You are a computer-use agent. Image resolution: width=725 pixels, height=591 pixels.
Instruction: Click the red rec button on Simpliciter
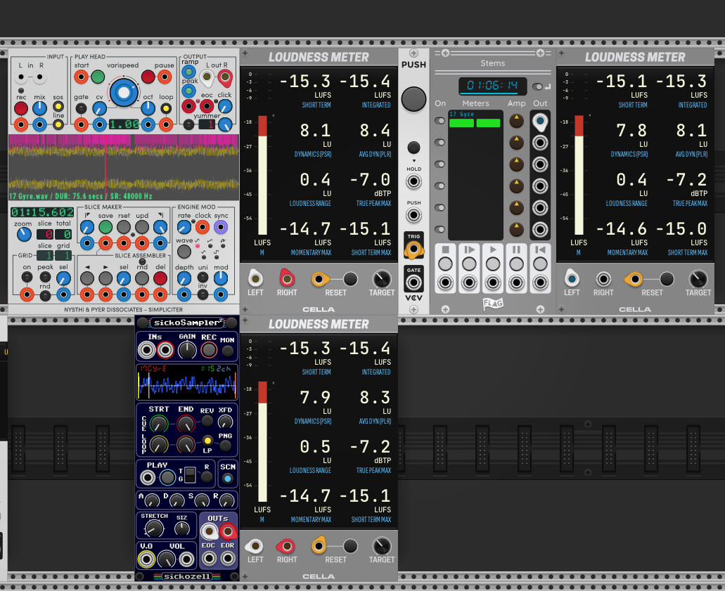click(x=21, y=109)
